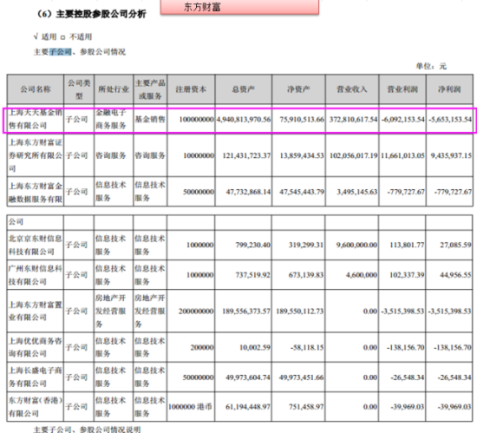Select 上海优优商务咨询有限公司 name cell

coord(36,347)
